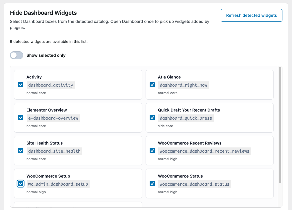Click the dashboard_activity code label
The height and width of the screenshot is (210, 292).
pos(51,85)
